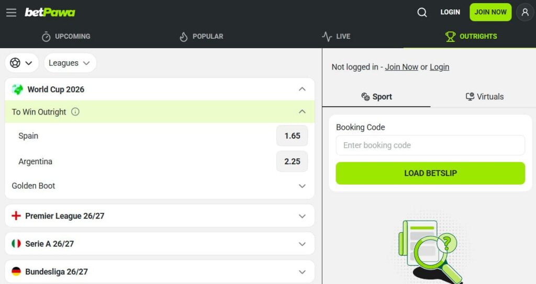This screenshot has width=536, height=284.
Task: Collapse the World Cup 2026 section chevron
Action: pos(302,89)
